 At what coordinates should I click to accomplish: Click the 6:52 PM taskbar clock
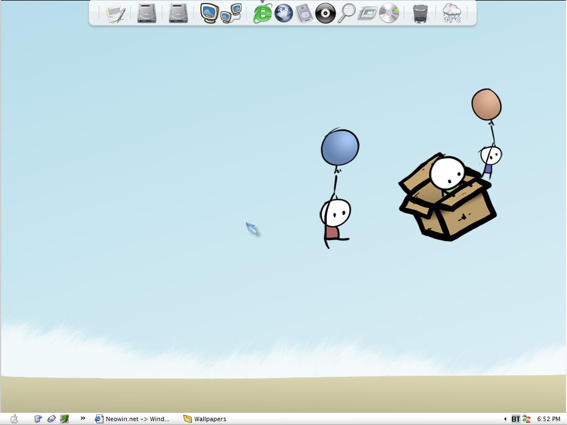[548, 419]
